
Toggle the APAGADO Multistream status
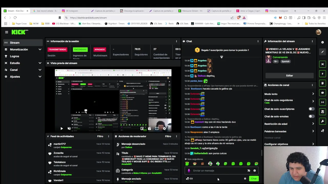click(100, 49)
